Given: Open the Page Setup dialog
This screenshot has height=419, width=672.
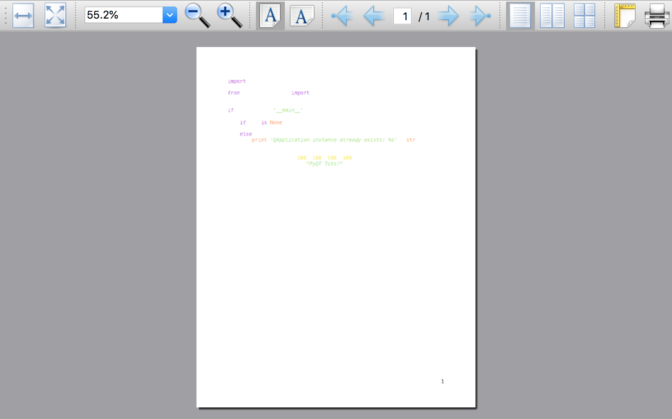Looking at the screenshot, I should click(625, 16).
